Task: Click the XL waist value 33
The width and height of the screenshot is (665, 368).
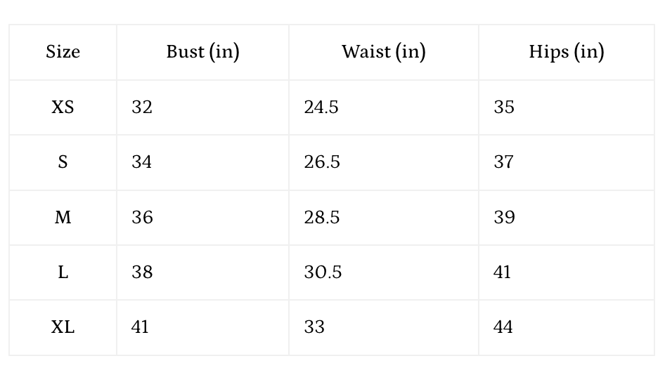Action: pos(316,327)
